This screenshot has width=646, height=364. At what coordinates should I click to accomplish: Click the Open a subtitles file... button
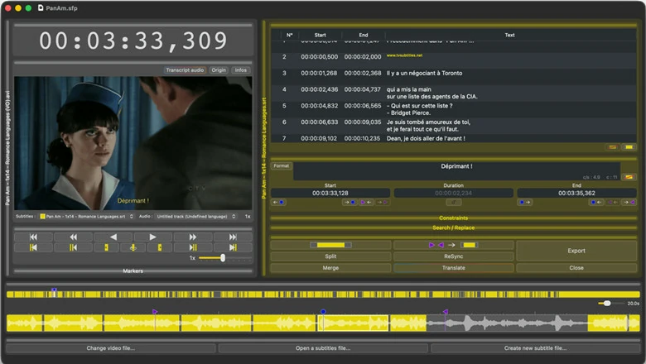pyautogui.click(x=323, y=348)
